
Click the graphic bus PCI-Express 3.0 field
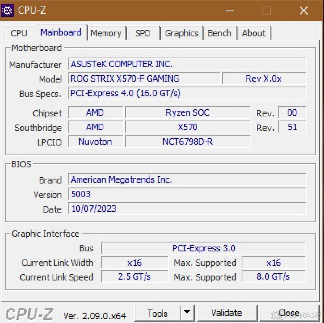pyautogui.click(x=204, y=248)
